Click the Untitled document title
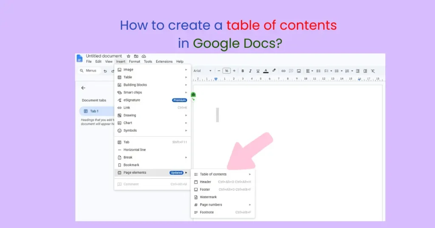 104,56
